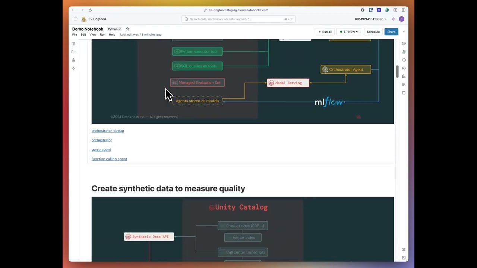Click the Model Serving box in the diagram
This screenshot has height=268, width=477.
(x=288, y=83)
